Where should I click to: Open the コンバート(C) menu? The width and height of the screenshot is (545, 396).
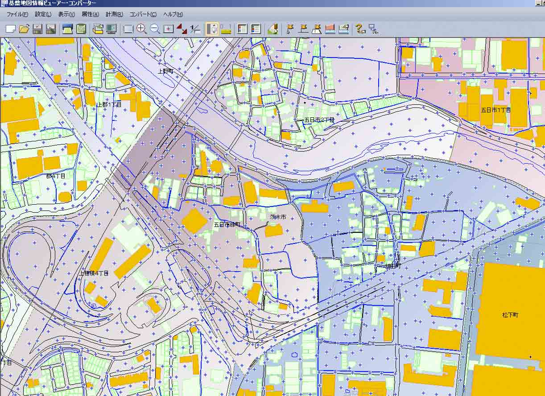(x=143, y=14)
